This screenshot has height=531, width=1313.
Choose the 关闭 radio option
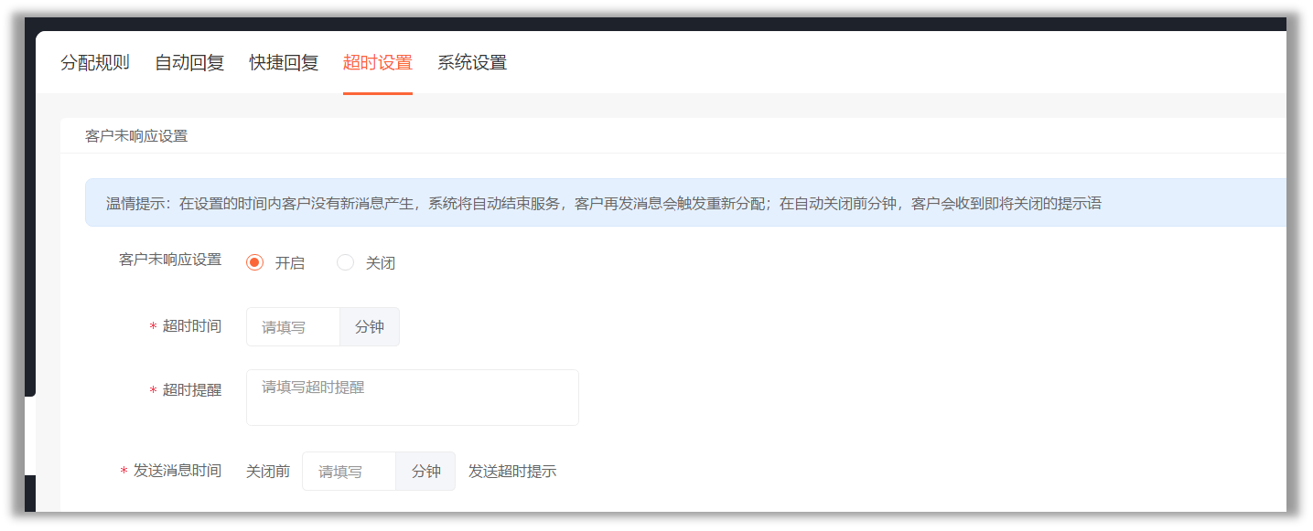[x=366, y=263]
